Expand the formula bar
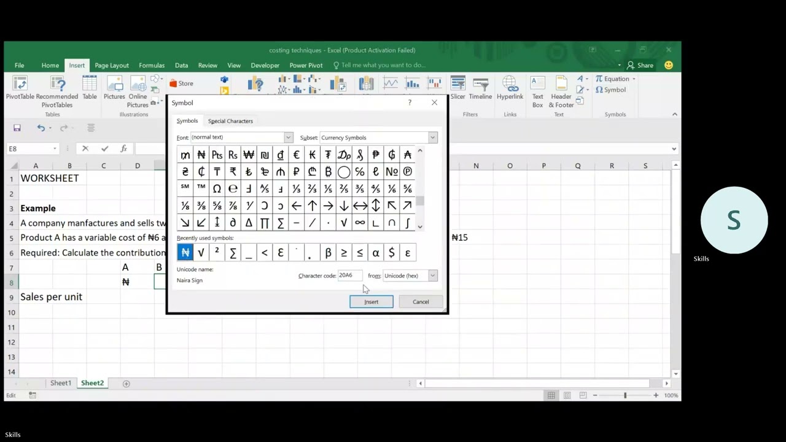Viewport: 786px width, 442px height. pyautogui.click(x=674, y=149)
